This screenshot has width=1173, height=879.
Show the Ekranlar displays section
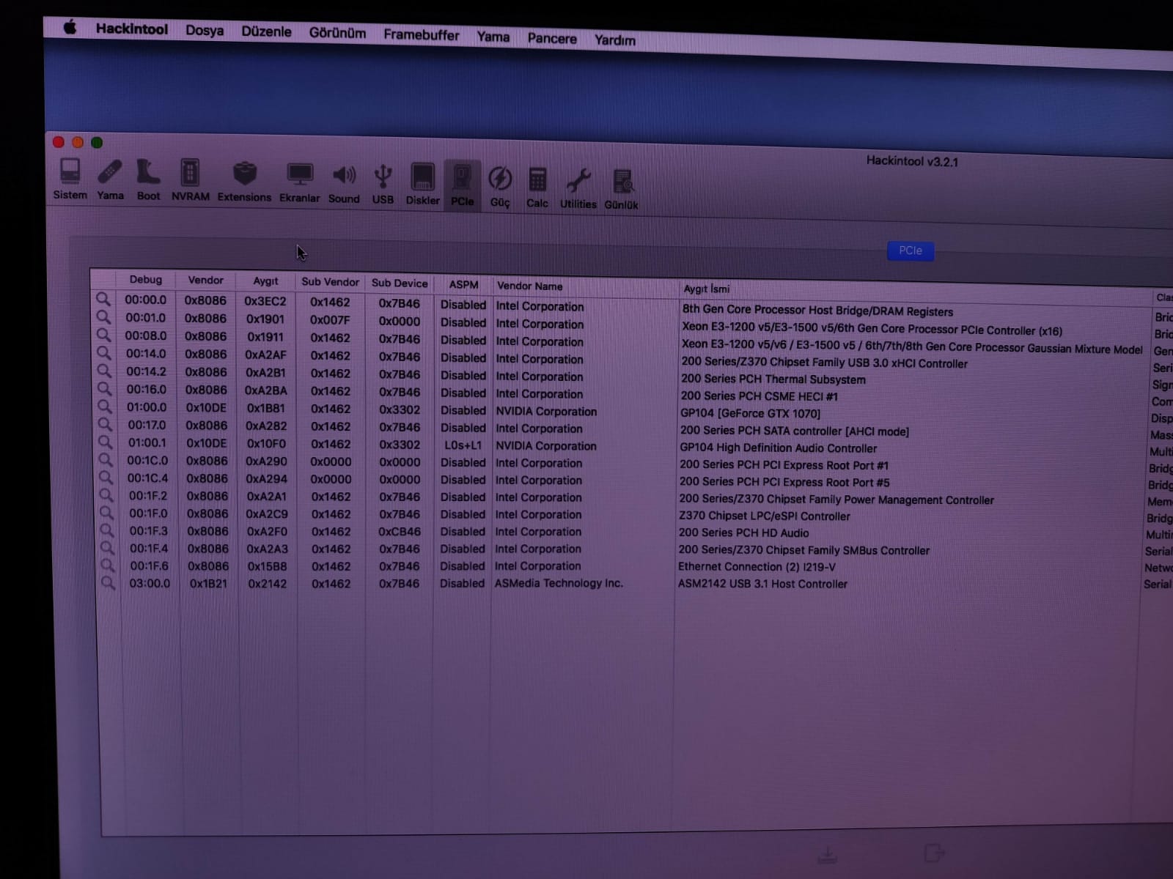point(299,181)
